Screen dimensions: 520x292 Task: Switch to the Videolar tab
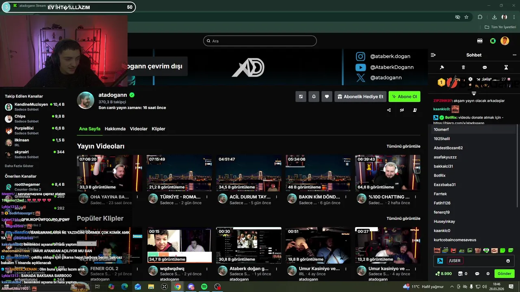click(x=139, y=129)
